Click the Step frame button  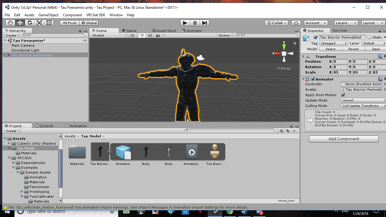click(x=204, y=23)
